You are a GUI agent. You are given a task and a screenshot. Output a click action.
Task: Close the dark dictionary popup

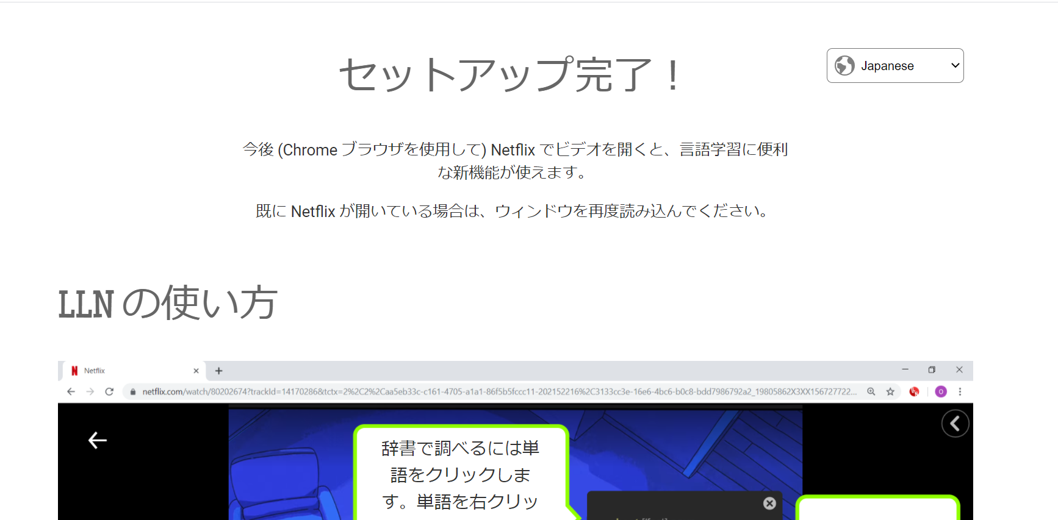point(769,503)
